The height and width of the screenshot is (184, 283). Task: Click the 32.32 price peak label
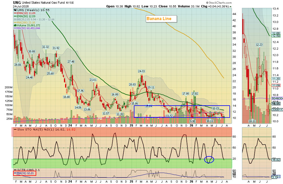tap(46, 47)
